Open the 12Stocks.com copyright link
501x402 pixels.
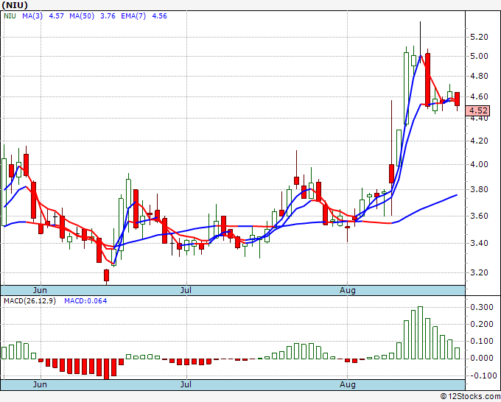(x=470, y=397)
